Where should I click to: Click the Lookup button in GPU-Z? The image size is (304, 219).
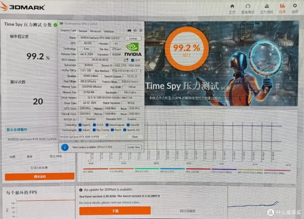(x=133, y=38)
